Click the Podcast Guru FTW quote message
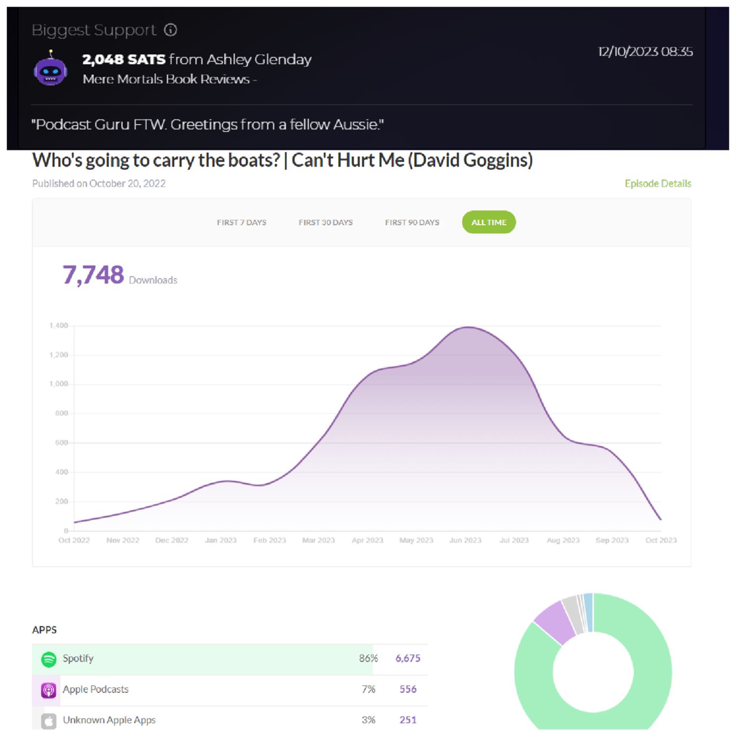The image size is (736, 736). 208,125
